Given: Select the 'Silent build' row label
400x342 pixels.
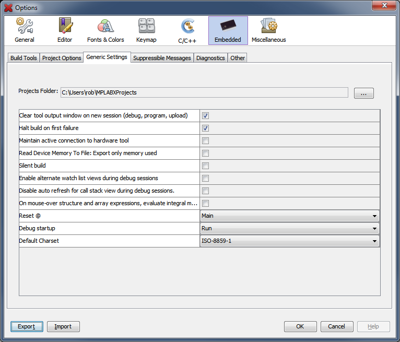Looking at the screenshot, I should click(32, 166).
